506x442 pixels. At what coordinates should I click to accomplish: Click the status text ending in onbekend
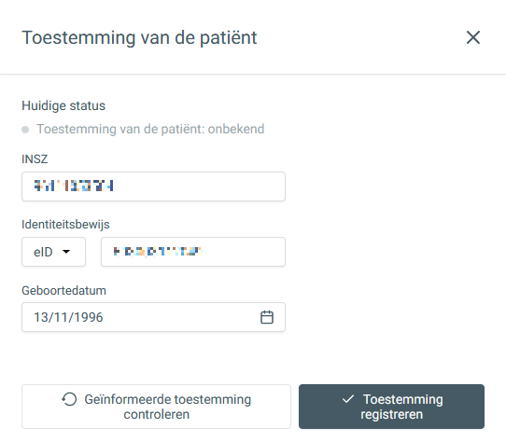click(150, 129)
